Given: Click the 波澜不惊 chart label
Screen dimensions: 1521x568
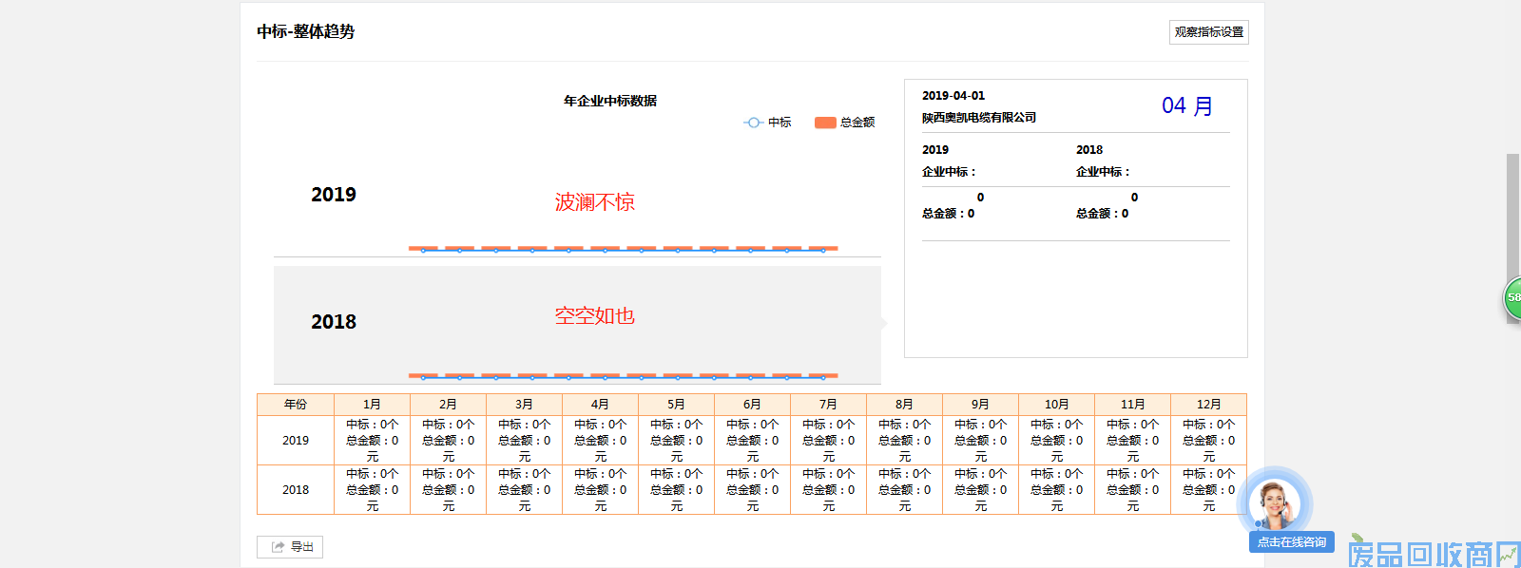Looking at the screenshot, I should pyautogui.click(x=594, y=202).
